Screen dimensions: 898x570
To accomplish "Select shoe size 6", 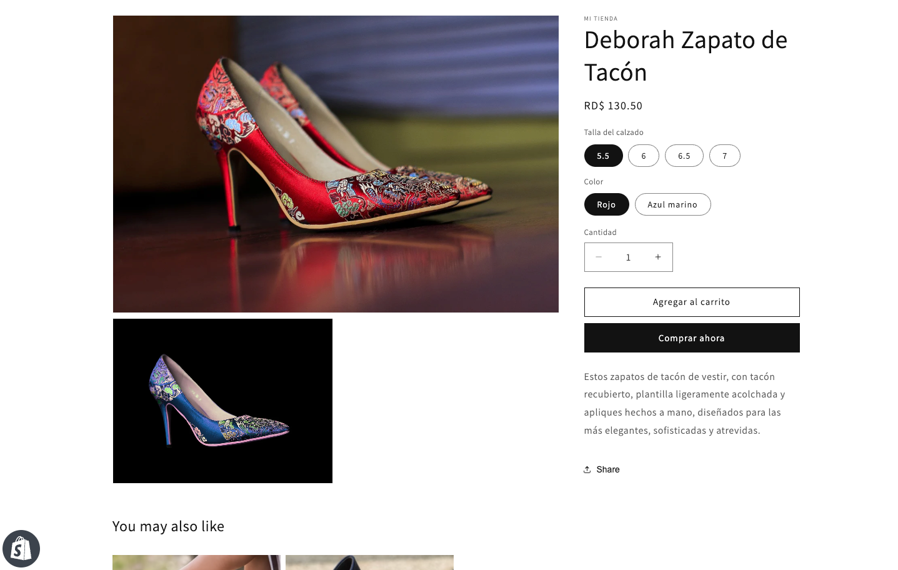I will pos(643,156).
